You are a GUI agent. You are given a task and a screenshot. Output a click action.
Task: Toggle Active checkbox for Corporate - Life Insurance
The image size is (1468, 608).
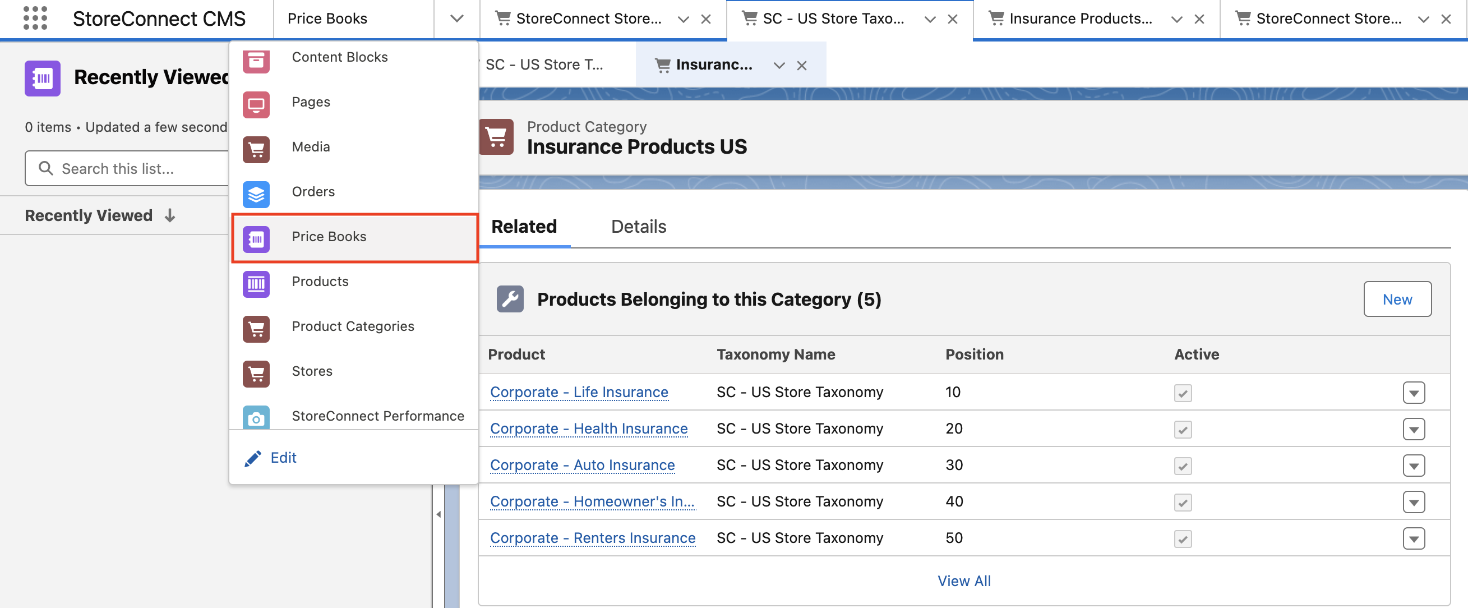pyautogui.click(x=1183, y=393)
